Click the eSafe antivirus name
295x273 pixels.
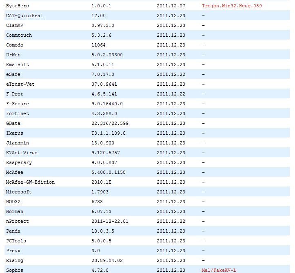click(13, 74)
